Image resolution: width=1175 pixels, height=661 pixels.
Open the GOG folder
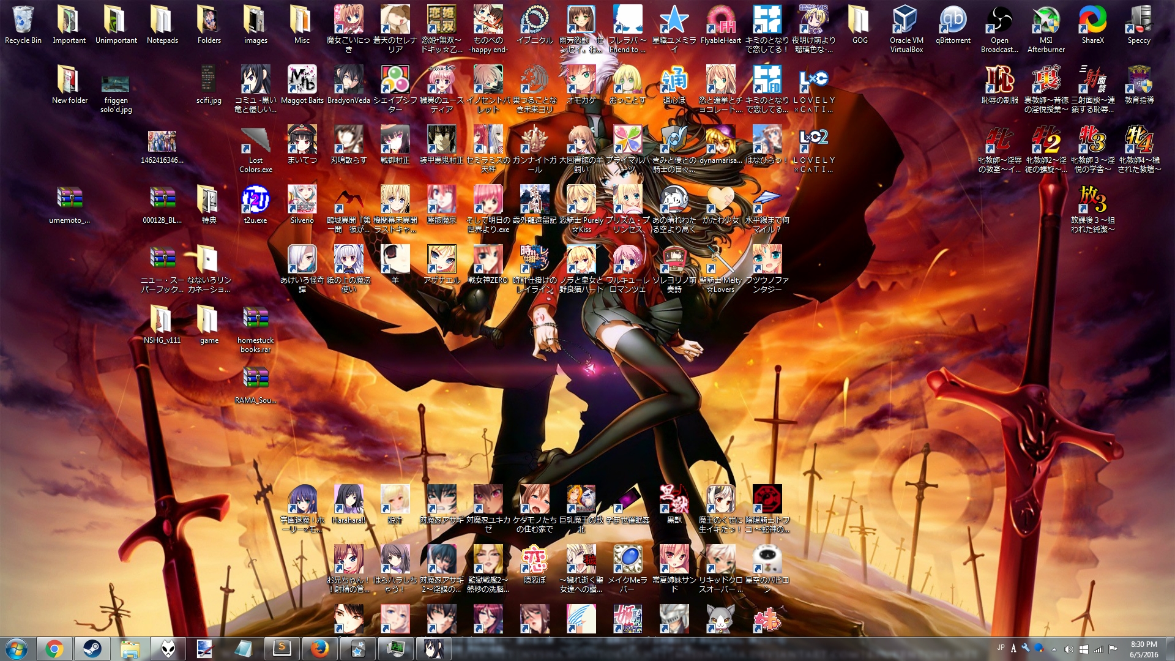coord(860,24)
